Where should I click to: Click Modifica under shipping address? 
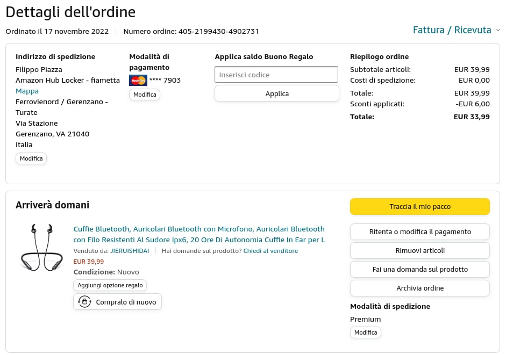pyautogui.click(x=31, y=158)
